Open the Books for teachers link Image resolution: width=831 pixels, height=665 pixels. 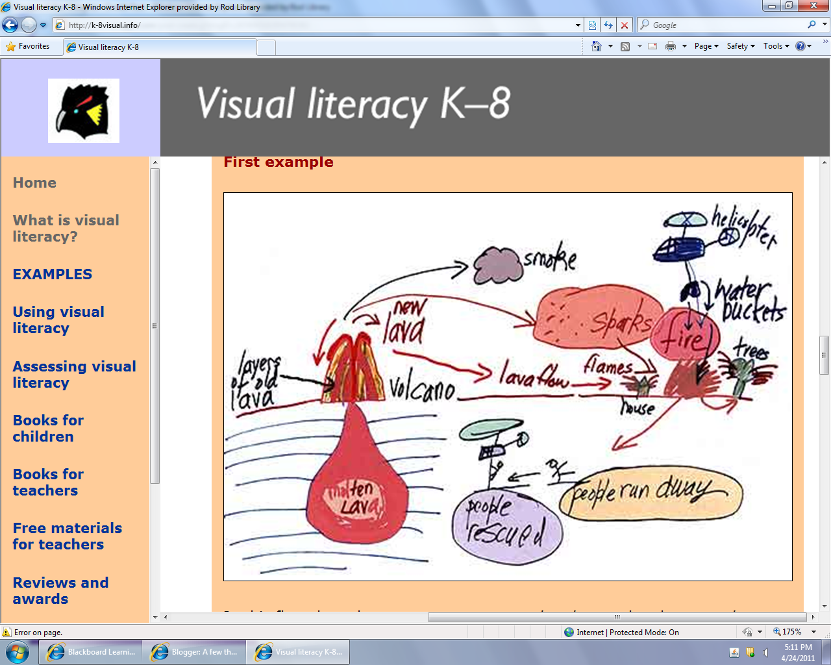tap(48, 483)
